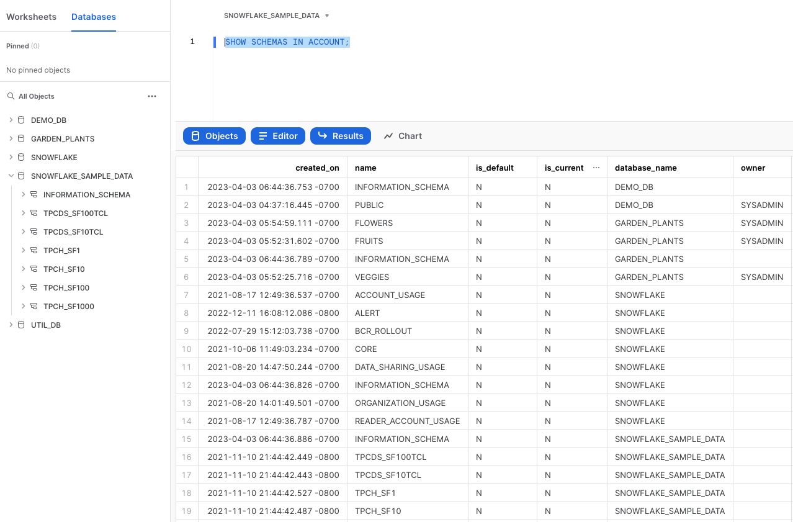The height and width of the screenshot is (522, 793).
Task: Click the FLOWERS cell in results
Action: [x=407, y=223]
